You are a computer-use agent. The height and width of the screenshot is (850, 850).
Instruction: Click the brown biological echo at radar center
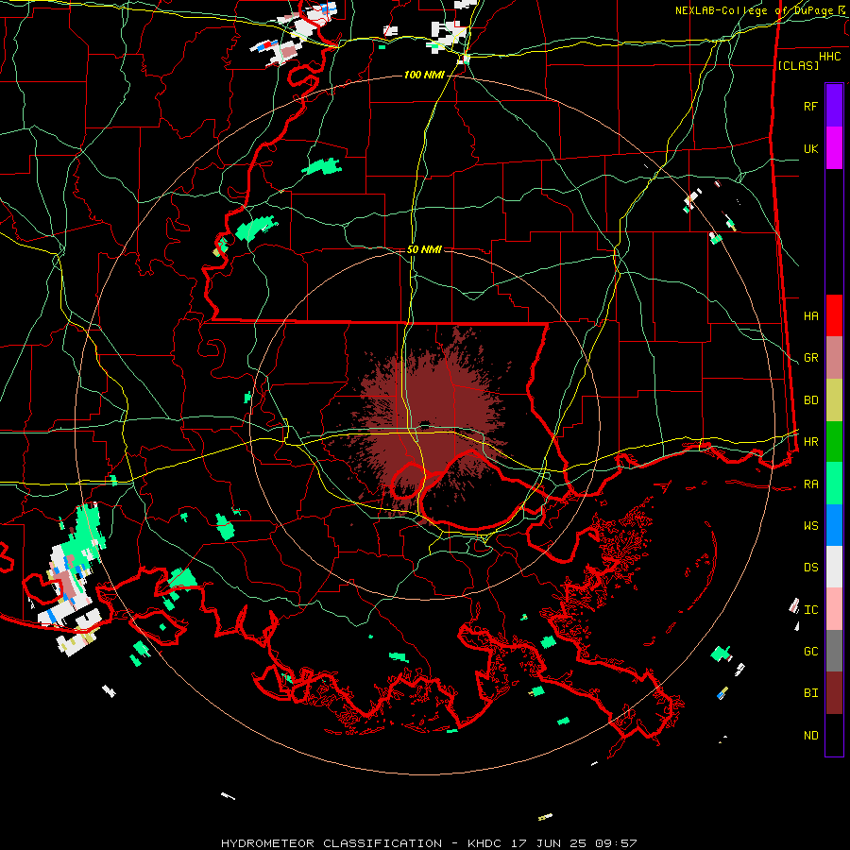(428, 423)
